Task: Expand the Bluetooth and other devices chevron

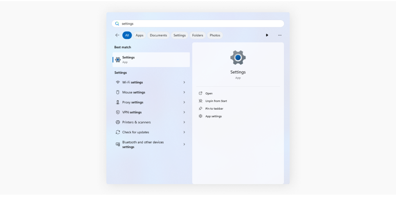Action: pos(184,144)
